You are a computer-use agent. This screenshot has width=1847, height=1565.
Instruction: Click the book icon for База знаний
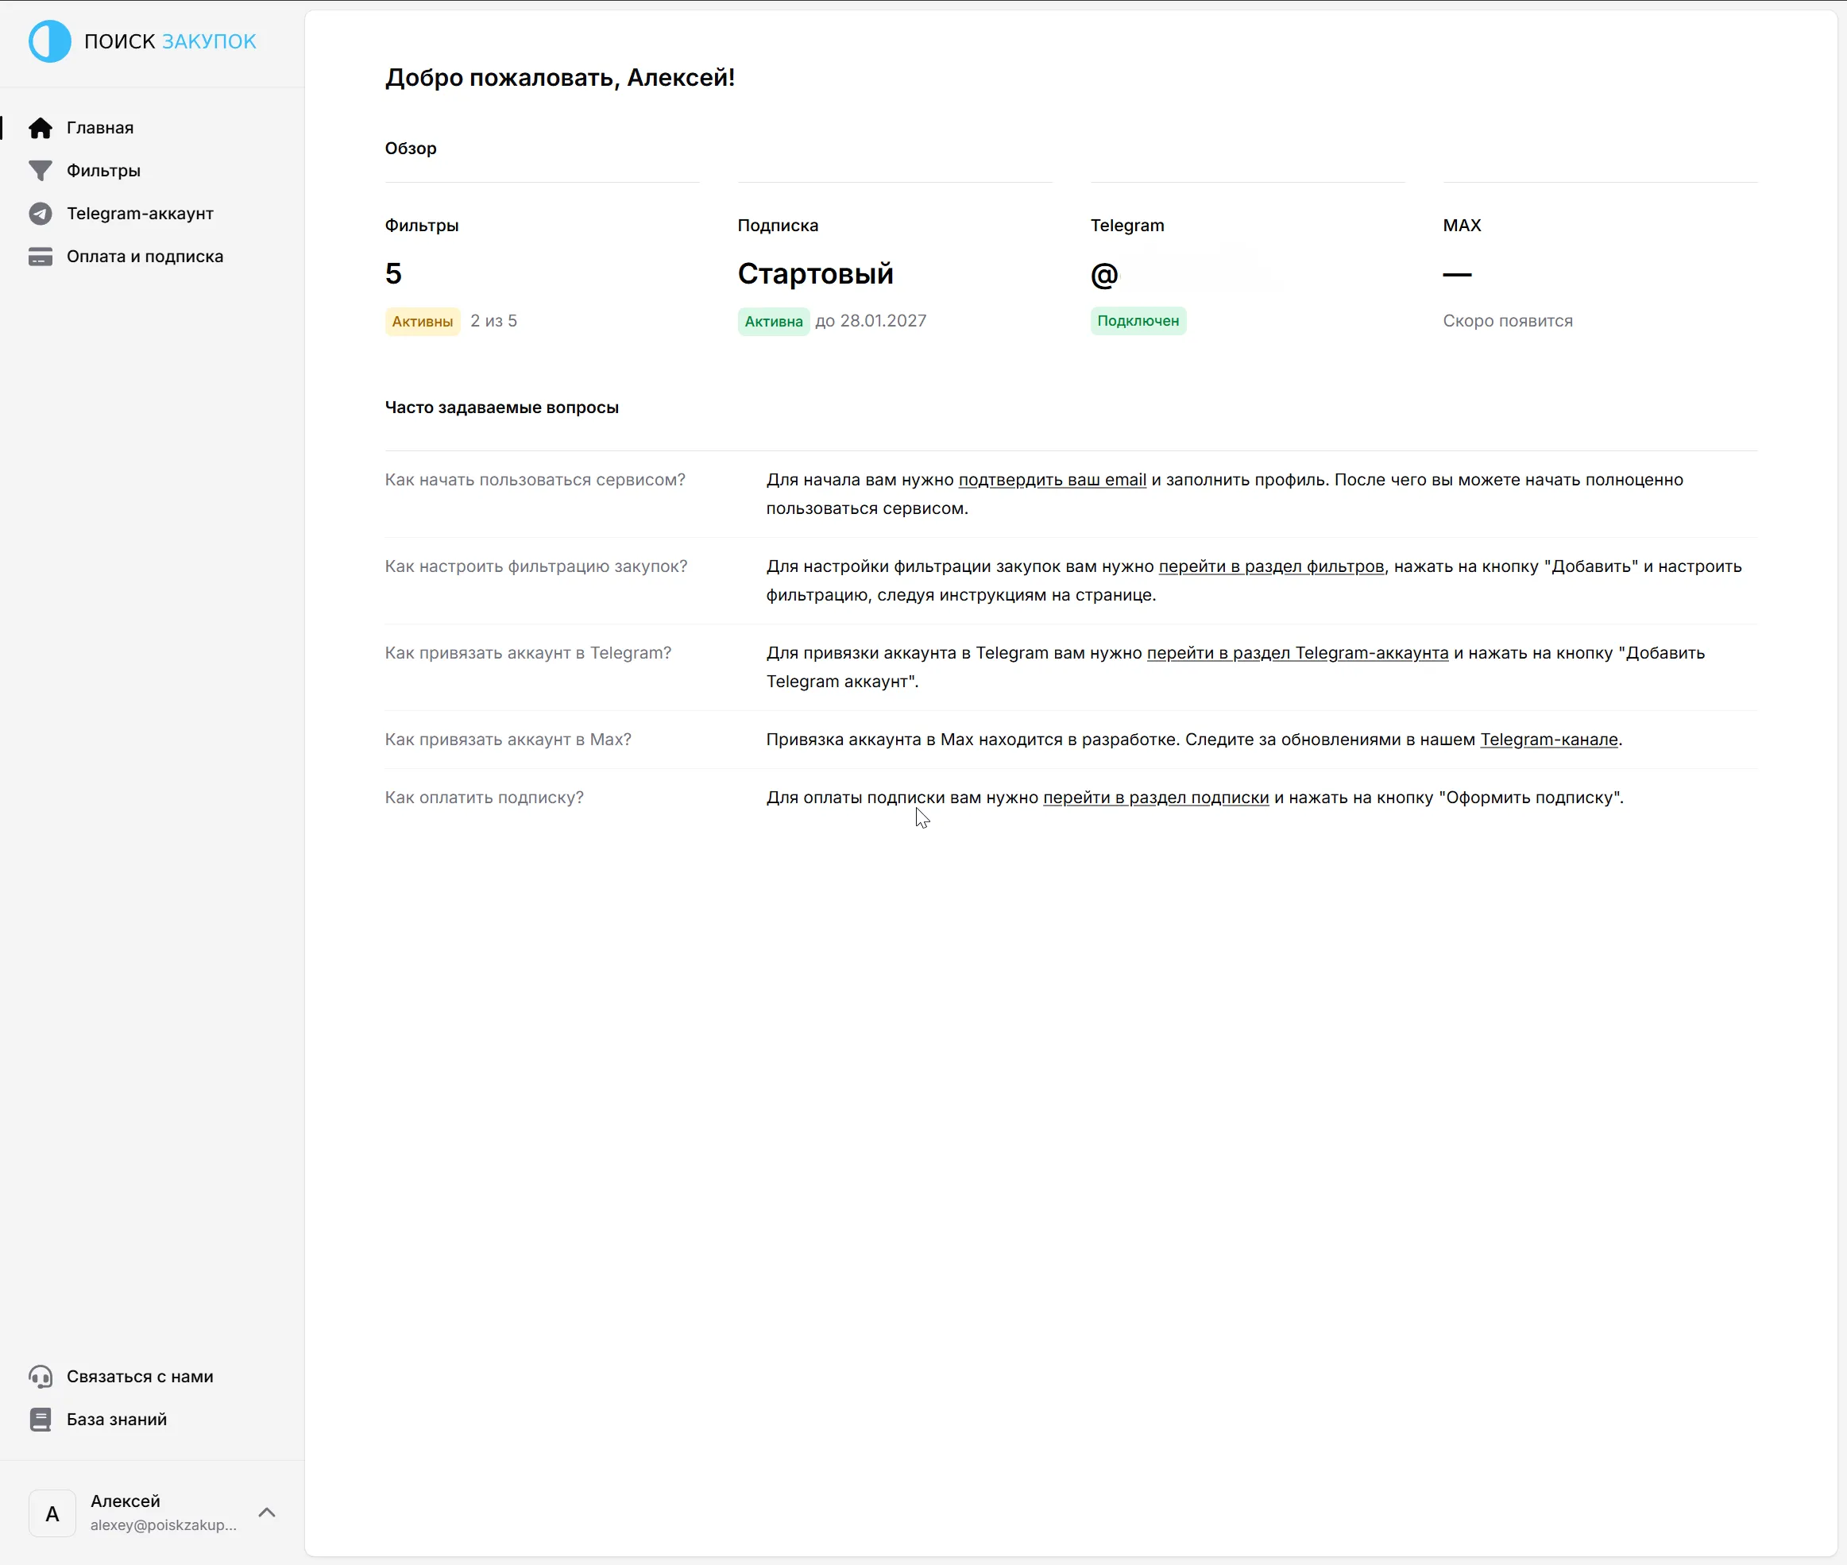point(40,1420)
